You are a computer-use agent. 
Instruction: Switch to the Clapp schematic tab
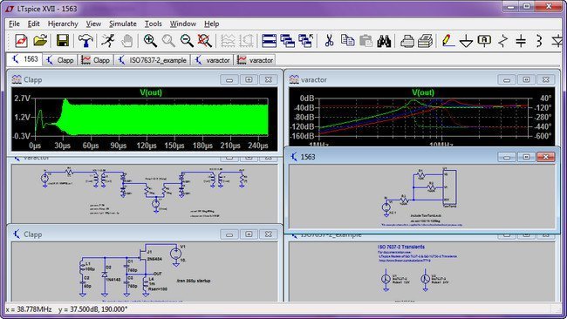60,60
